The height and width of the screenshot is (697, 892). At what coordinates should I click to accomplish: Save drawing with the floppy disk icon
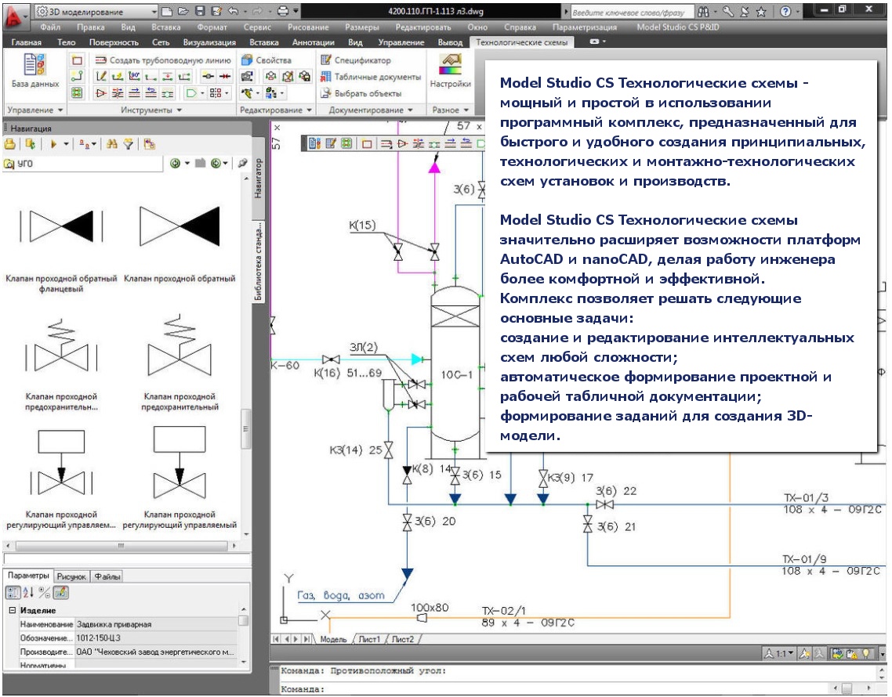click(200, 11)
